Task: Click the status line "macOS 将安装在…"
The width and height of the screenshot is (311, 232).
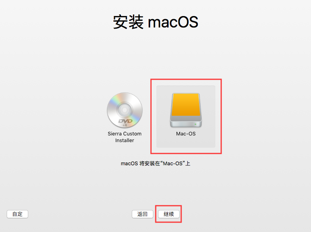Action: [156, 164]
